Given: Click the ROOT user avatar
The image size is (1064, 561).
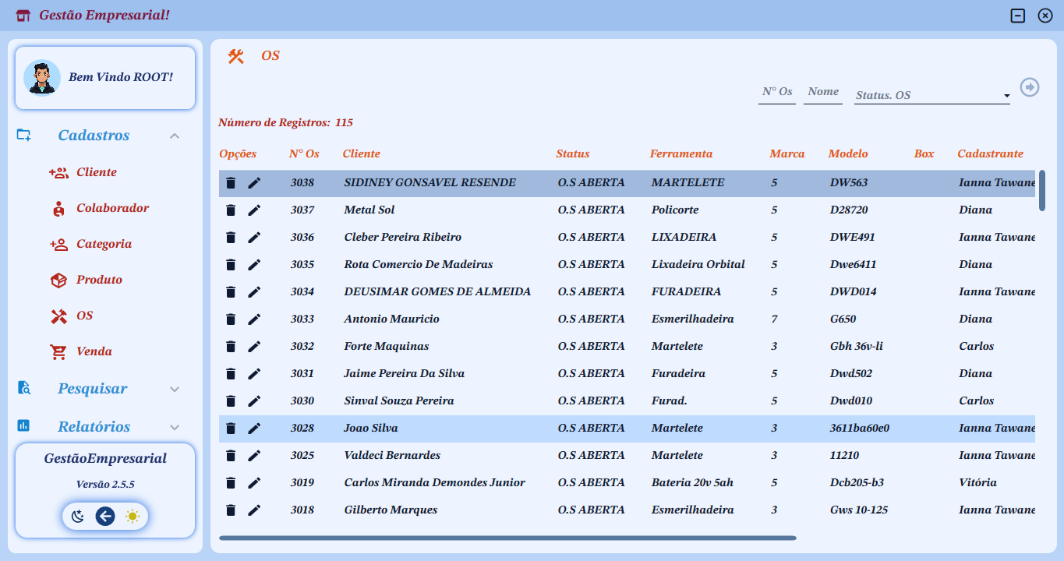Looking at the screenshot, I should click(x=42, y=77).
